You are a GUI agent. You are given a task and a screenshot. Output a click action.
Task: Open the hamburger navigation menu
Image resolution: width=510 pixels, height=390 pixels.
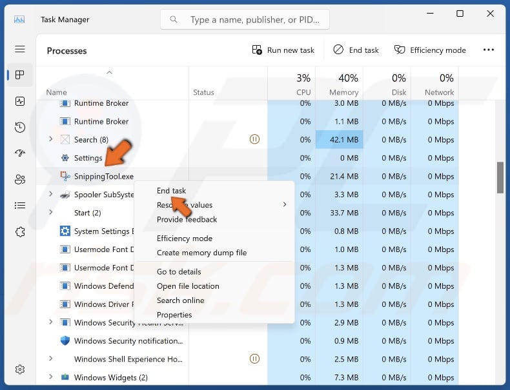tap(20, 49)
